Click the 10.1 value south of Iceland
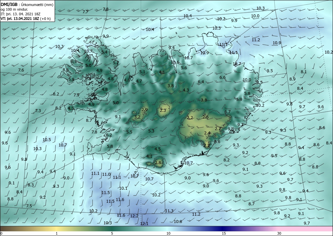The image size is (333, 236). (x=123, y=188)
